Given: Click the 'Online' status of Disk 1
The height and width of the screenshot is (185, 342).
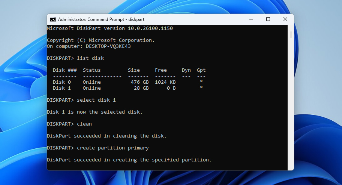Looking at the screenshot, I should 91,88.
